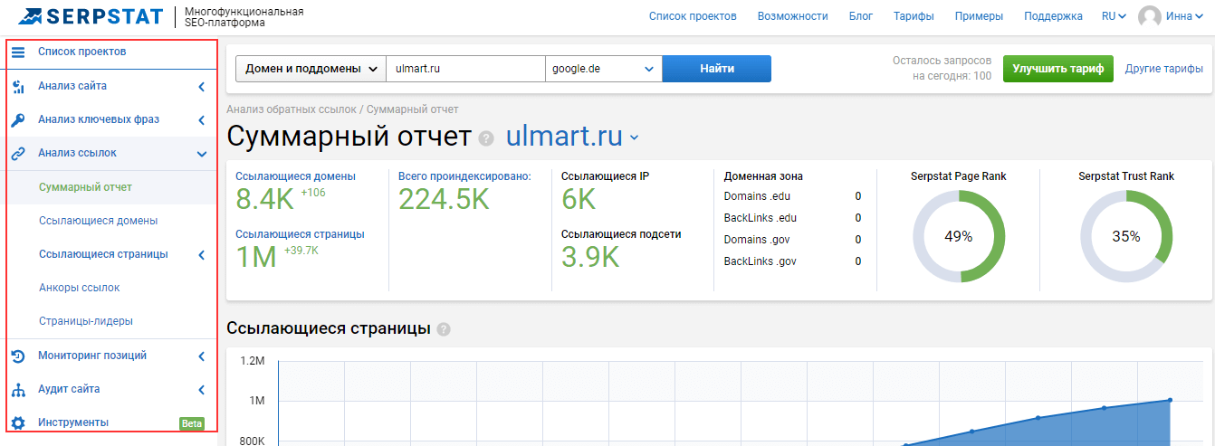Viewport: 1215px width, 446px height.
Task: Click the domain input field with ulmart.ru
Action: (x=465, y=69)
